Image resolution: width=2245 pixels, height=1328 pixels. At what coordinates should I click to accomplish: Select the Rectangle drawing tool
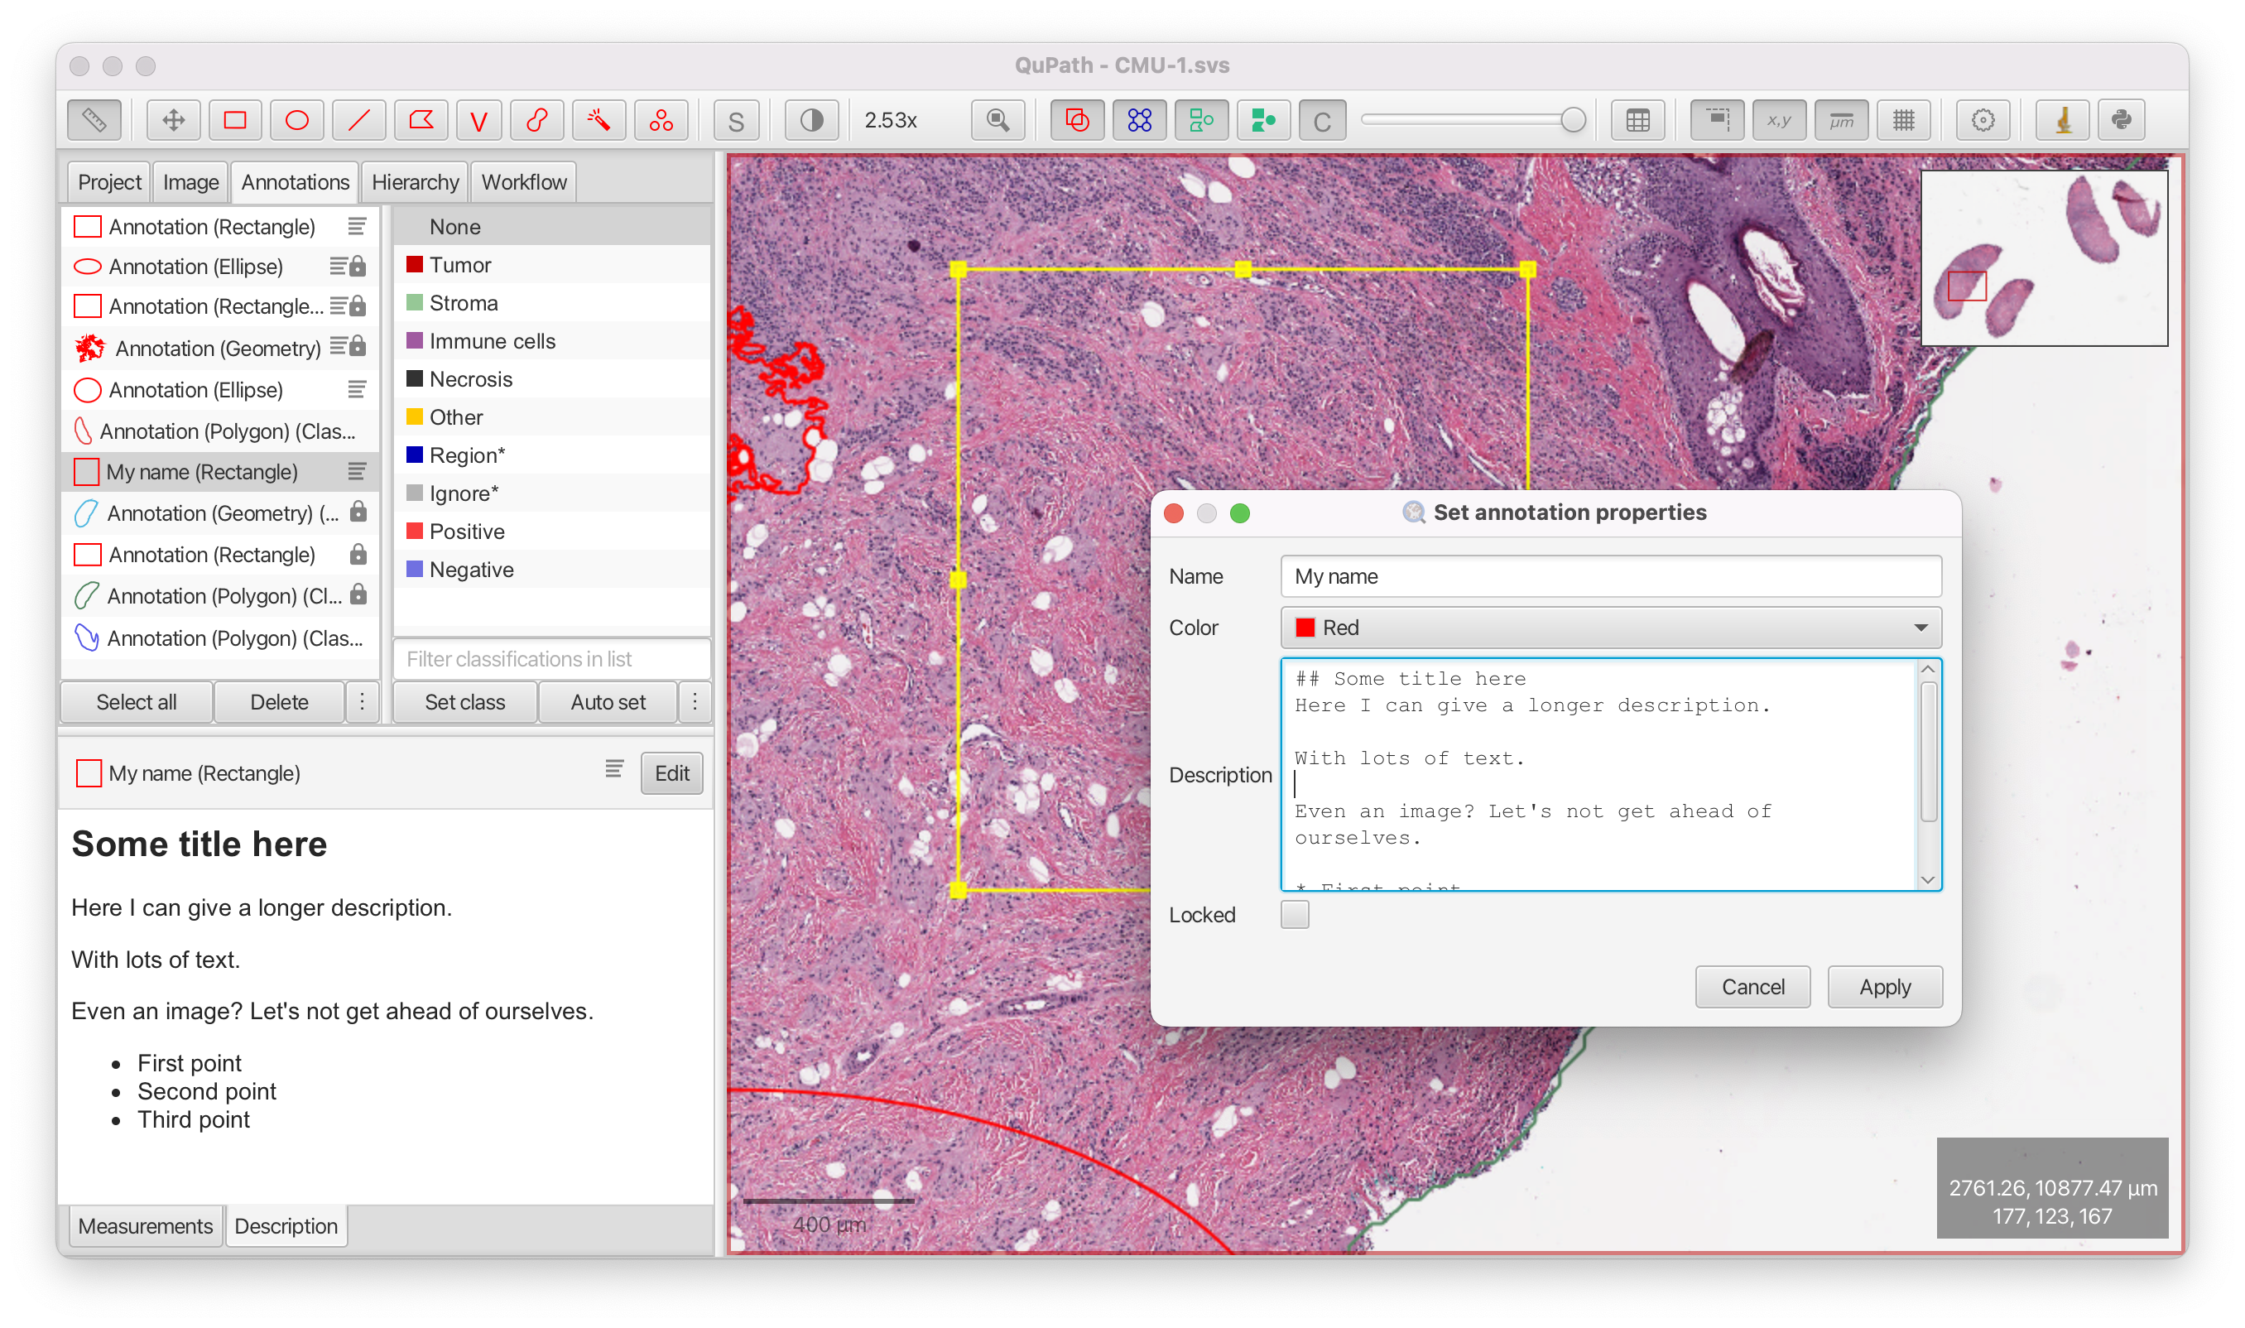[x=235, y=120]
